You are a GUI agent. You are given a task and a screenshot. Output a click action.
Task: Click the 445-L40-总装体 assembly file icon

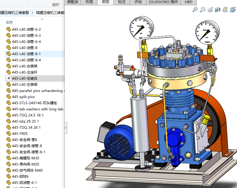tap(8, 79)
